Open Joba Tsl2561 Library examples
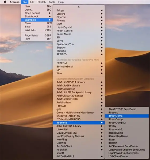The width and height of the screenshot is (150, 160). point(79,126)
